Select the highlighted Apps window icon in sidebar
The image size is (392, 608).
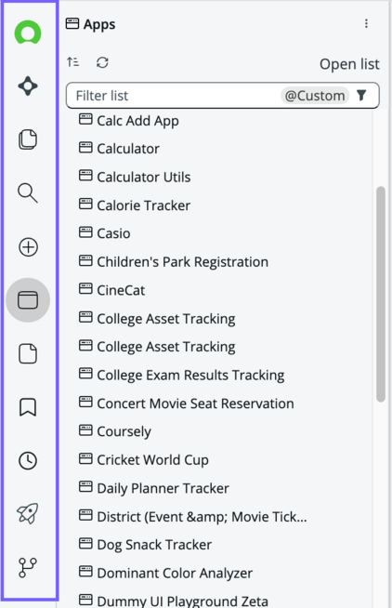[28, 300]
